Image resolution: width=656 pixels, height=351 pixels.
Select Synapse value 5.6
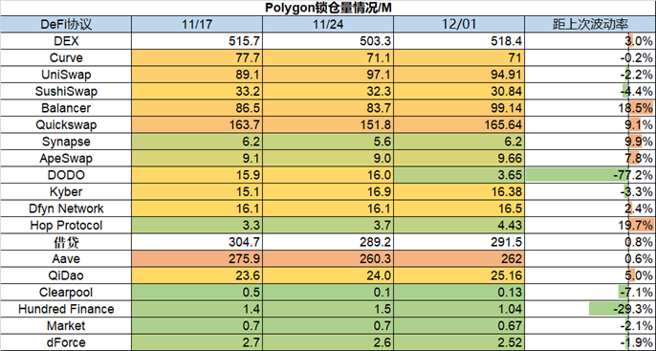(328, 142)
